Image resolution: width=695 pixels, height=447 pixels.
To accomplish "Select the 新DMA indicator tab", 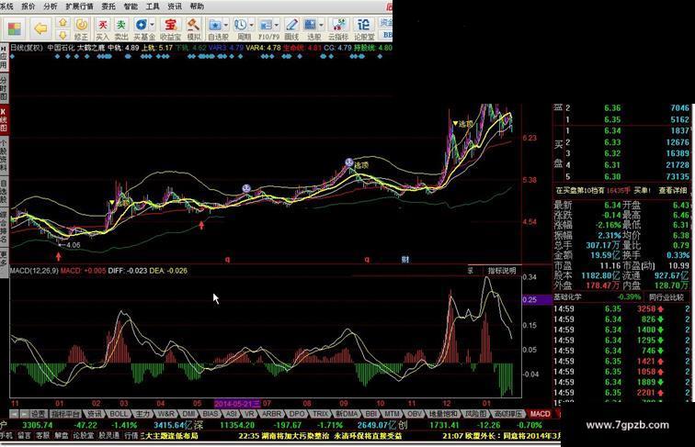I will coord(347,414).
